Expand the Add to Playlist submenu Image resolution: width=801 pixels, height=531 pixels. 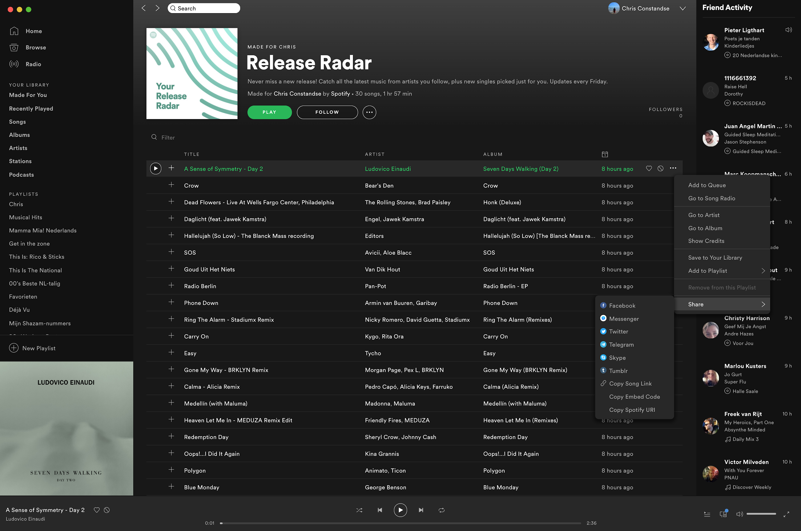click(x=722, y=271)
